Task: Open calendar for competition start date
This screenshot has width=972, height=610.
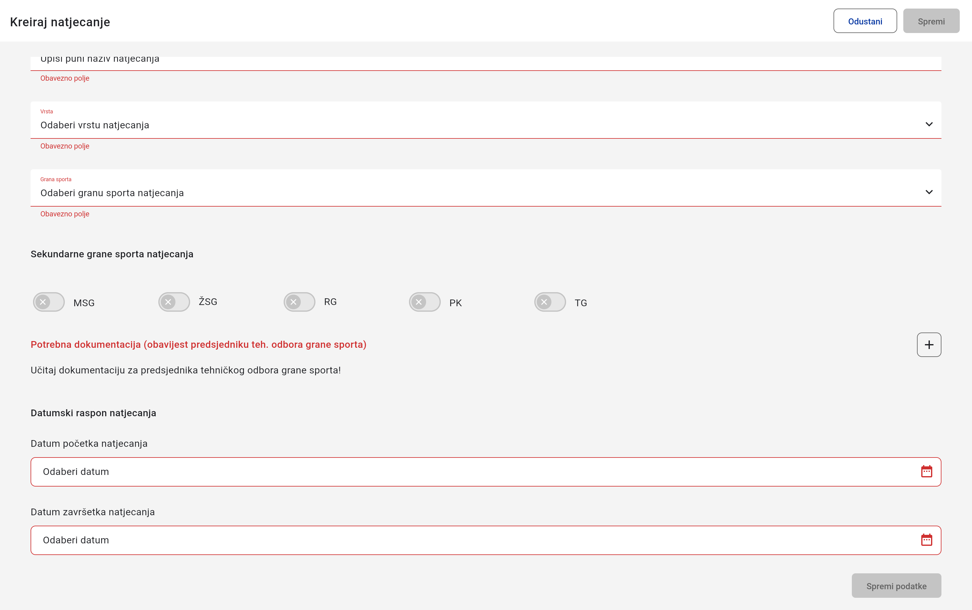Action: click(x=926, y=471)
